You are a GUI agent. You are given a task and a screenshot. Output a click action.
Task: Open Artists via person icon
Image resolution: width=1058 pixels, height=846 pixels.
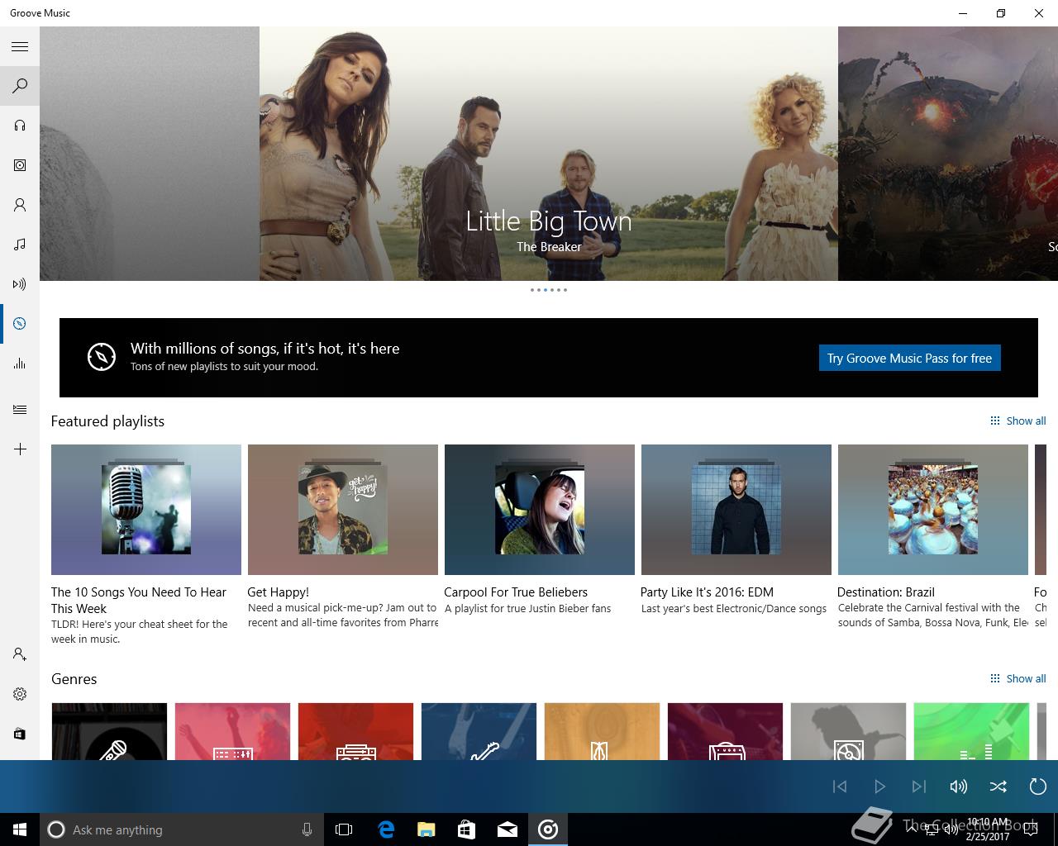coord(20,205)
